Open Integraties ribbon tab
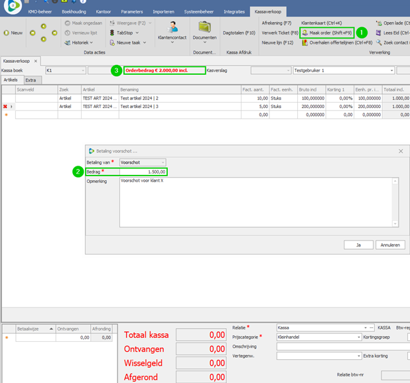 tap(234, 12)
